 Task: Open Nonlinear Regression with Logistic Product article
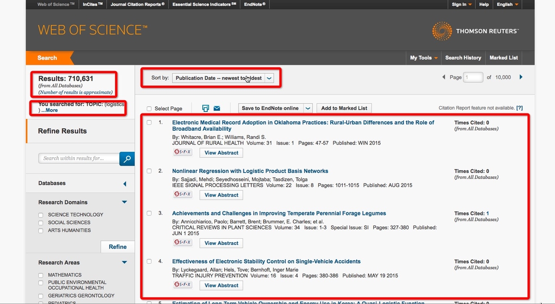250,171
